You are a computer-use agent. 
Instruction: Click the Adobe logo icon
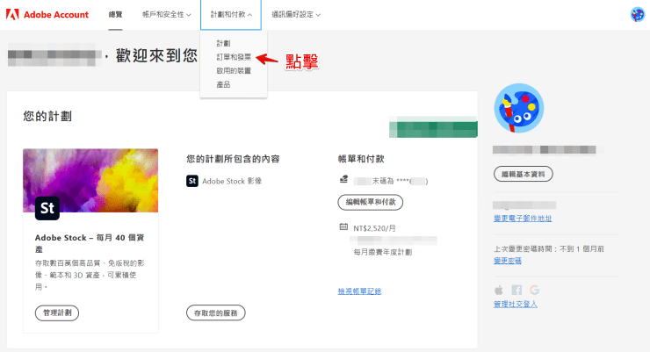[12, 15]
